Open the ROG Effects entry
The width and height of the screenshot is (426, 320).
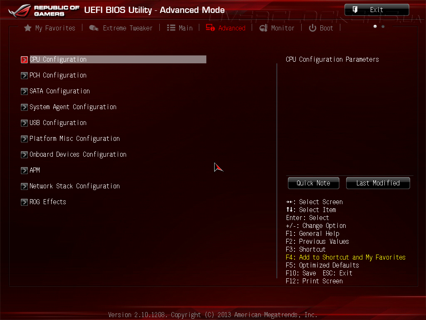(48, 202)
